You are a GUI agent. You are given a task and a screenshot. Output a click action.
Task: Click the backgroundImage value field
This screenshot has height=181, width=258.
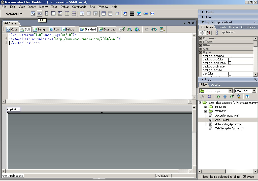[241, 66]
